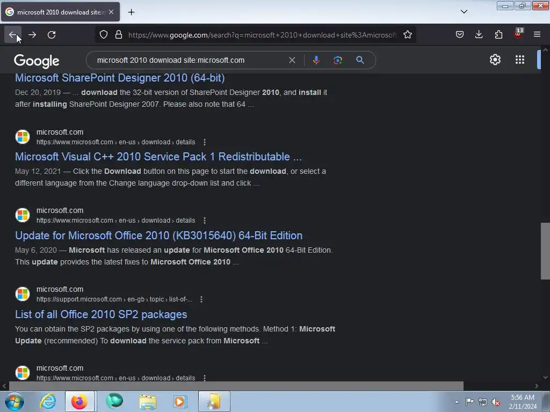Open the extensions puzzle icon
Screen dimensions: 550x412
498,35
